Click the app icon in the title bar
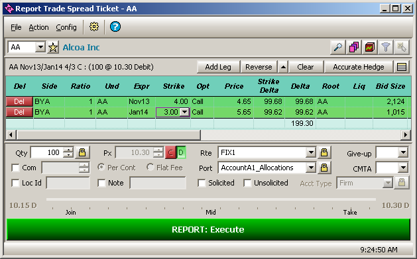This screenshot has width=417, height=259. point(9,9)
